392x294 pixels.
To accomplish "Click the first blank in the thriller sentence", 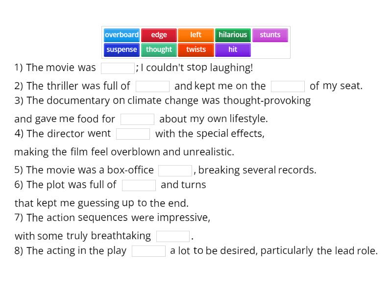I will 153,86.
